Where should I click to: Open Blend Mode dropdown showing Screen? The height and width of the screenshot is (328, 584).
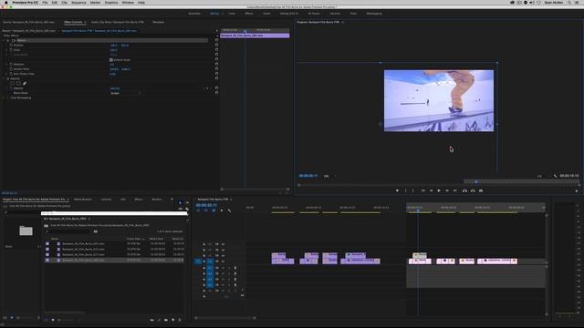pyautogui.click(x=126, y=93)
